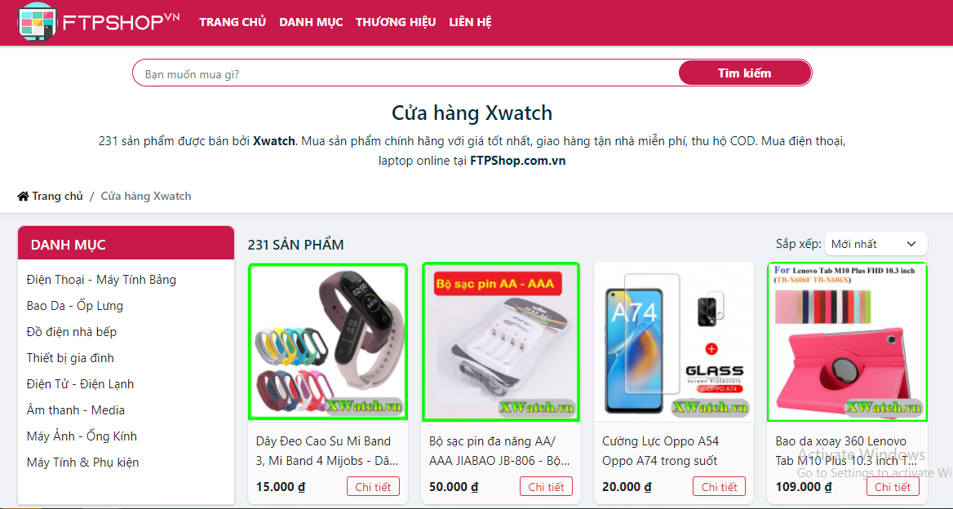Screen dimensions: 953x509
Task: Click the Oppo A74 glass product image
Action: click(x=674, y=342)
